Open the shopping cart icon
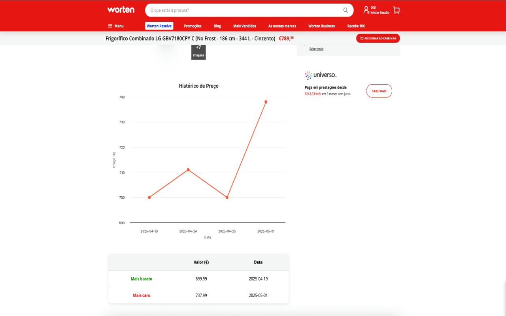The height and width of the screenshot is (316, 506). [396, 10]
